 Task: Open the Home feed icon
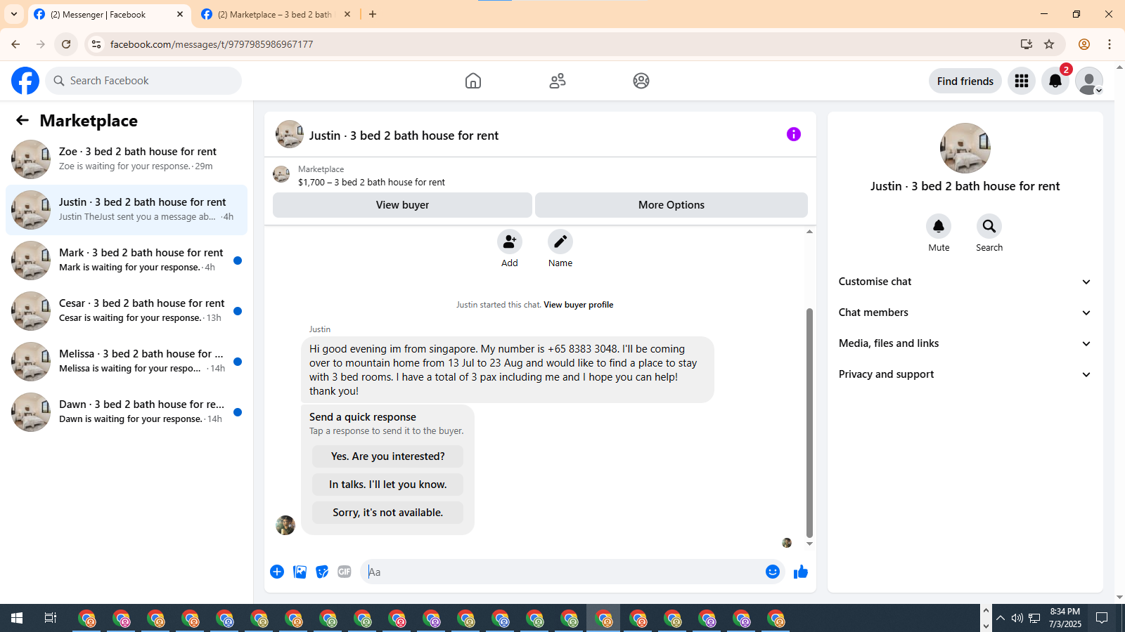coord(473,81)
